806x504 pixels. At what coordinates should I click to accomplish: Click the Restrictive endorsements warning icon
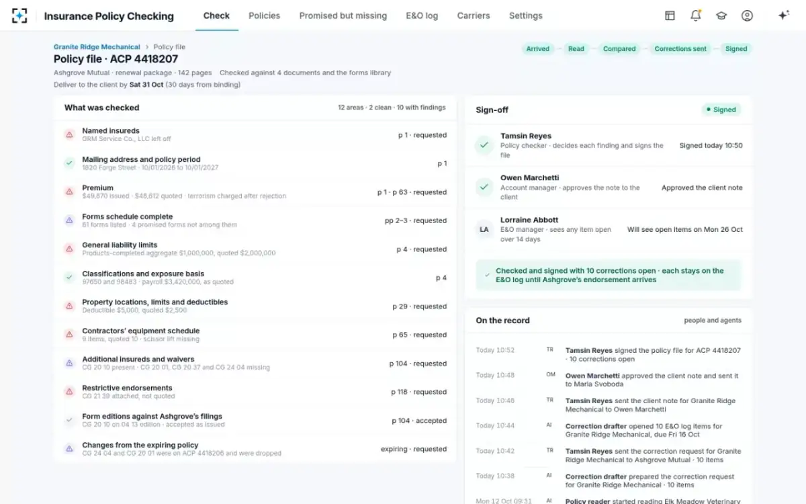pyautogui.click(x=69, y=392)
